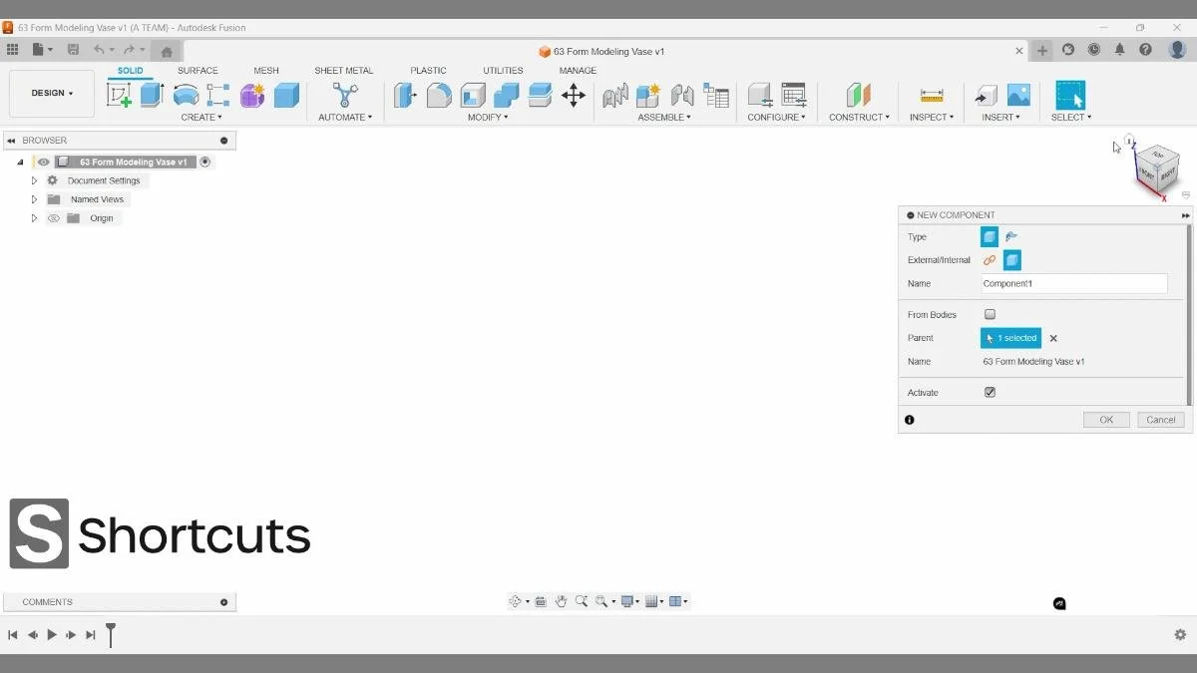
Task: Click the blue Box primitive icon
Action: 286,95
